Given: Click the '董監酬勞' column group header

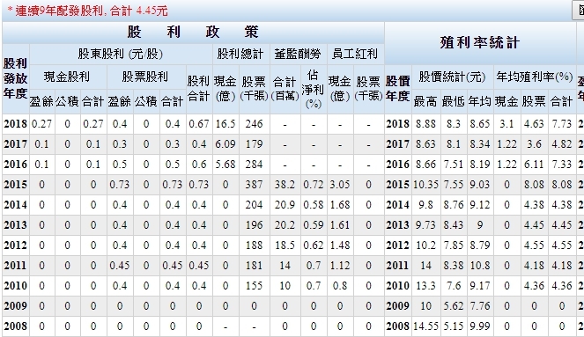Looking at the screenshot, I should tap(298, 55).
